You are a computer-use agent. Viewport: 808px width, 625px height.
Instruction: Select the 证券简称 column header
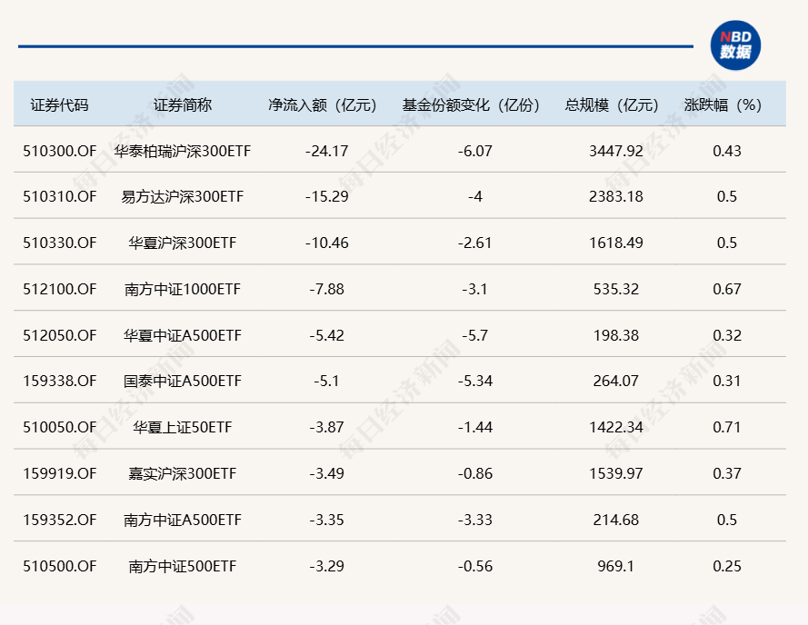[183, 104]
